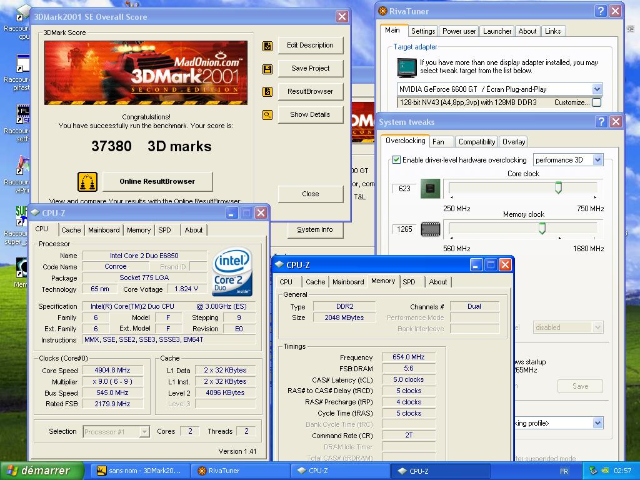The width and height of the screenshot is (640, 480).
Task: Open the performance 3D mode dropdown
Action: 597,159
